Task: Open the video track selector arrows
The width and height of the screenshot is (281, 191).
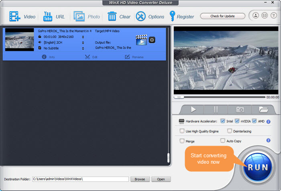Action: click(x=83, y=37)
